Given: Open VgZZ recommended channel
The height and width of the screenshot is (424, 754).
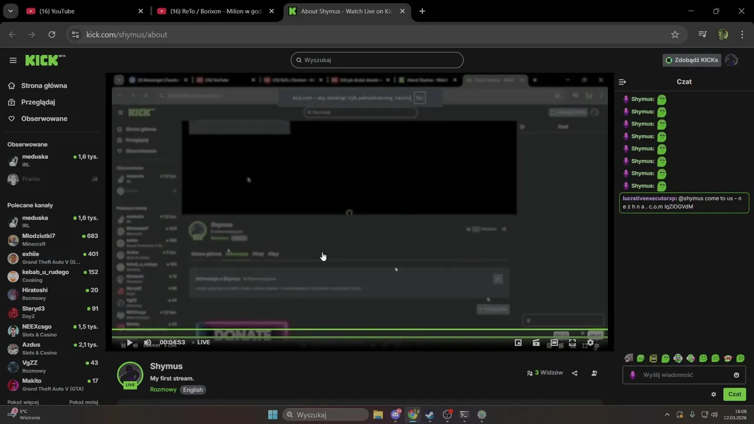Looking at the screenshot, I should [x=52, y=366].
